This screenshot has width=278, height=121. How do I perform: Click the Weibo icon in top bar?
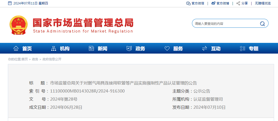click(213, 3)
